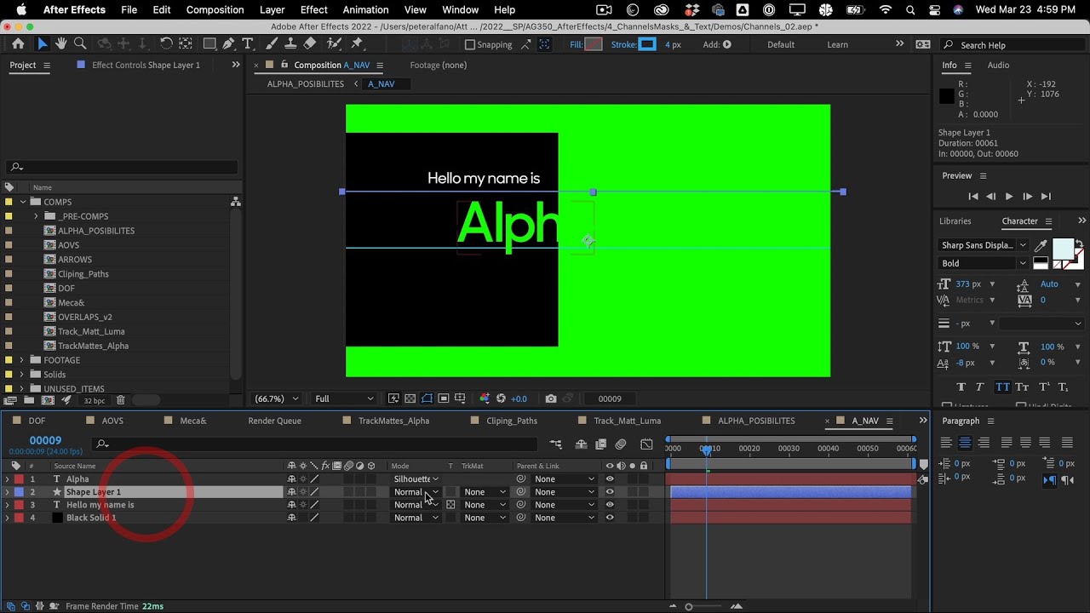Center-align text in Paragraph panel
This screenshot has width=1090, height=613.
coord(965,443)
